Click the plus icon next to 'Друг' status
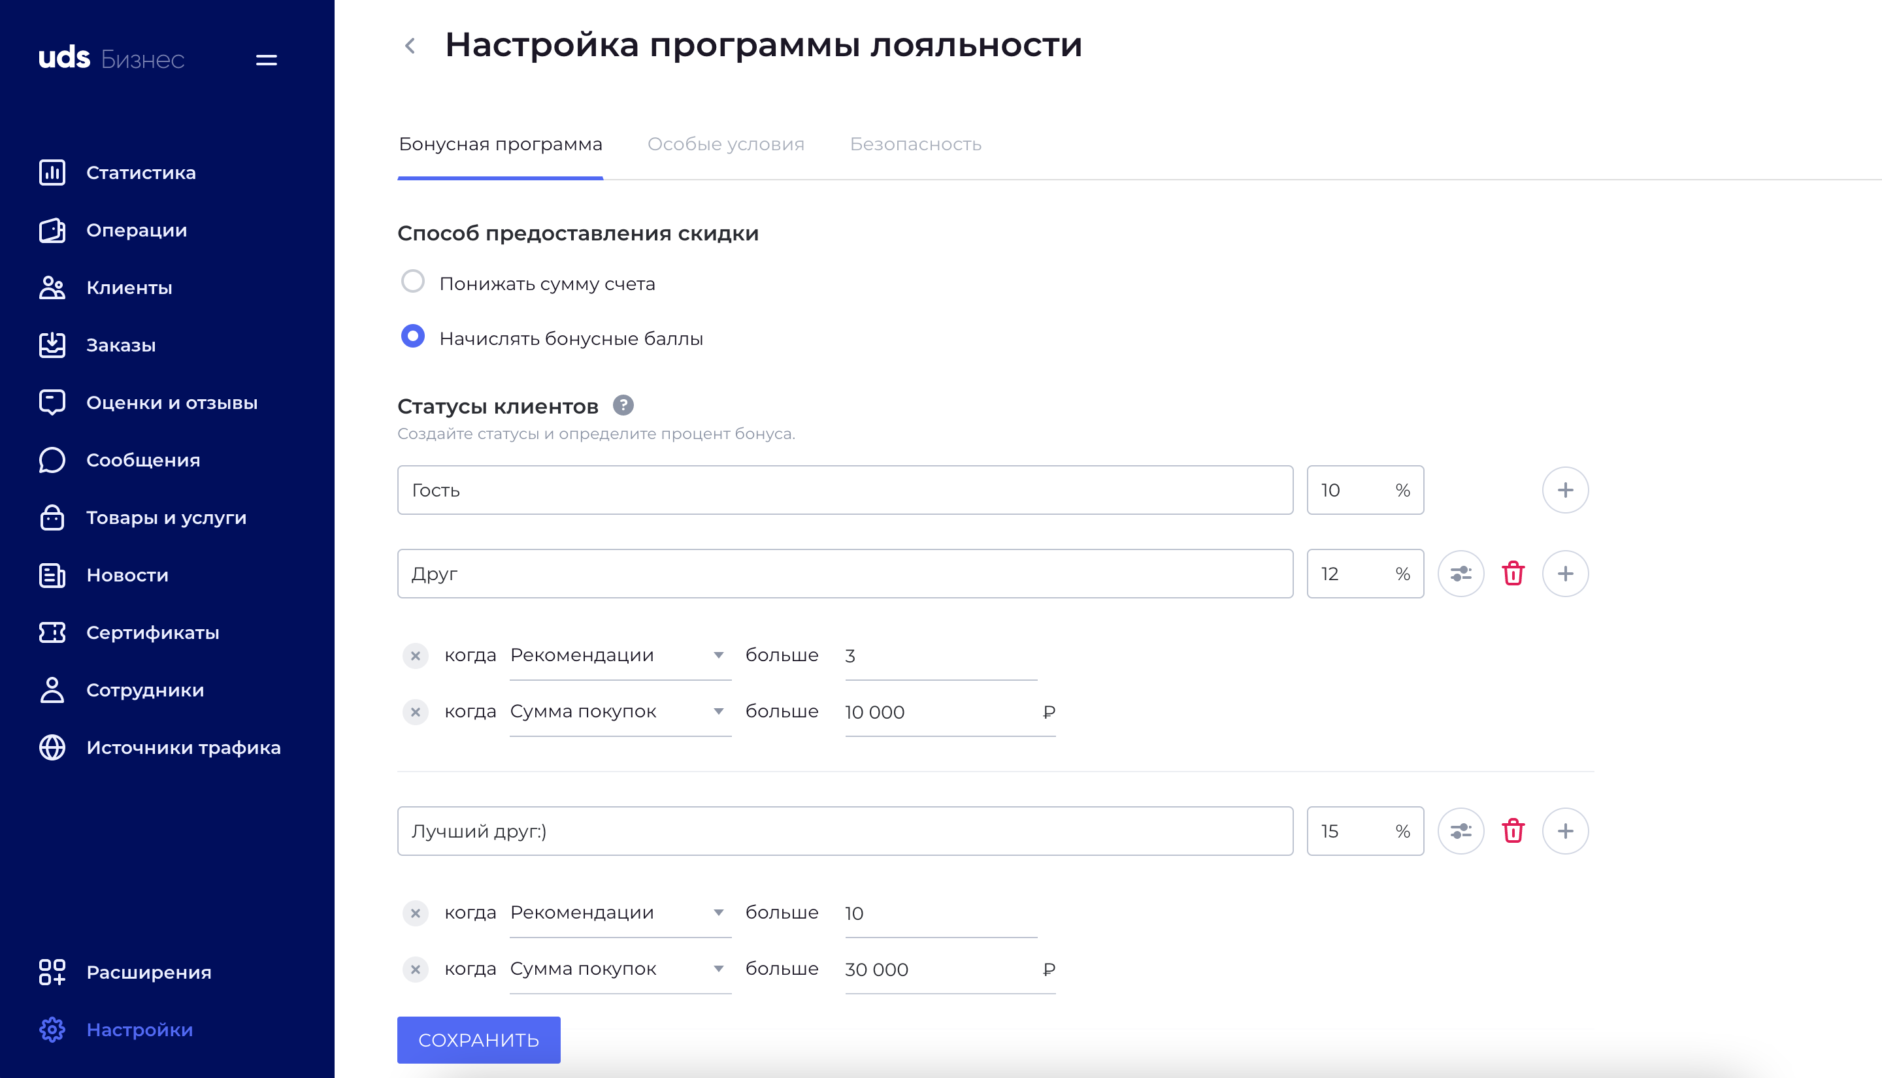Viewport: 1882px width, 1078px height. 1565,574
